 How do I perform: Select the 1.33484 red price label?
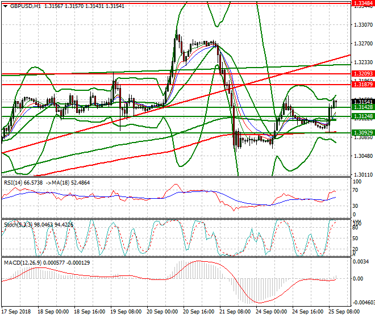click(x=363, y=3)
